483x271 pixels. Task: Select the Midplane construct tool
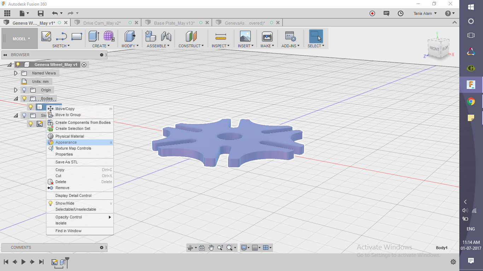[191, 36]
